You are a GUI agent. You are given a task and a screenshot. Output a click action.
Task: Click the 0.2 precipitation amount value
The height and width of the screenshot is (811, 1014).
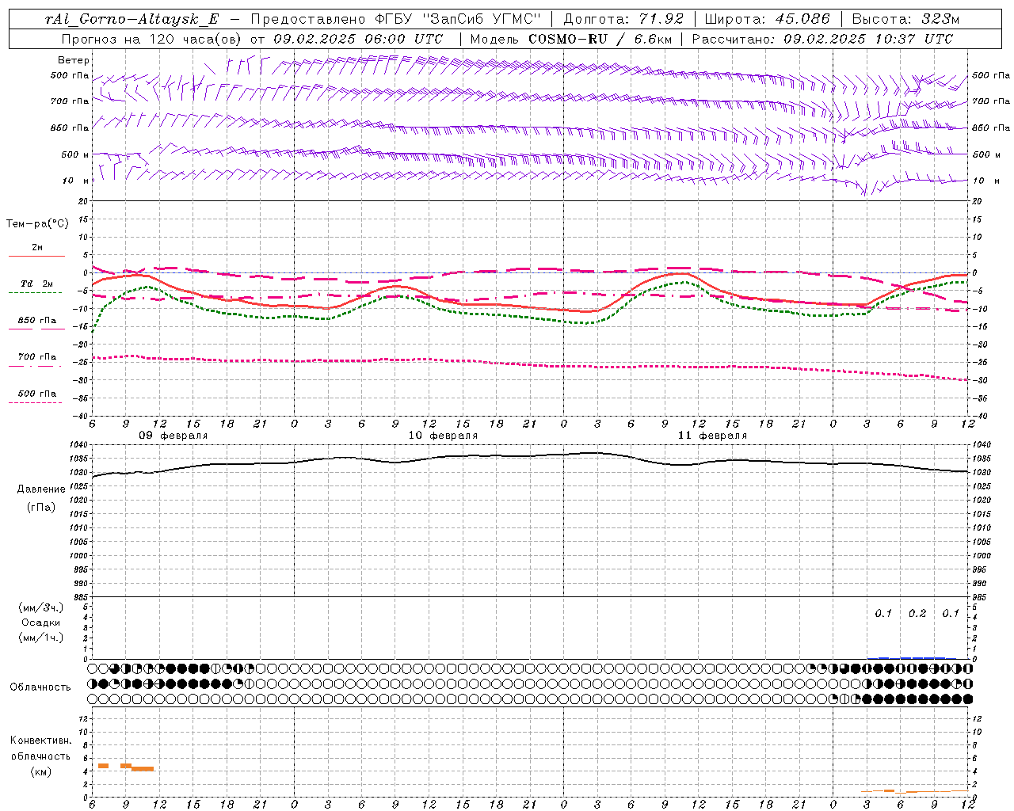917,614
